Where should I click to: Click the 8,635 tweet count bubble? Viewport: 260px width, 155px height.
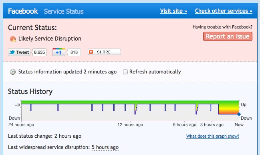click(x=40, y=52)
